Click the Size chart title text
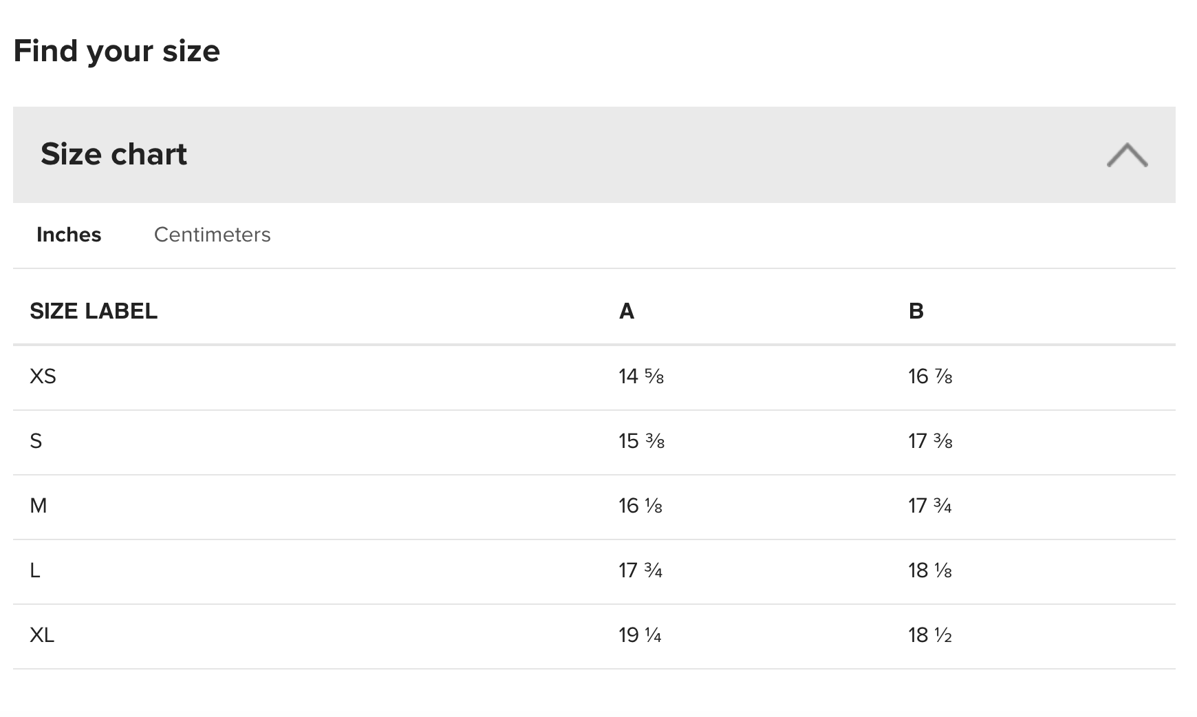 click(114, 154)
